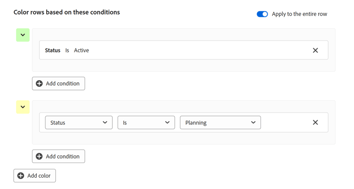Click the 'Apply to the entire row' label
This screenshot has width=354, height=189.
coord(299,14)
